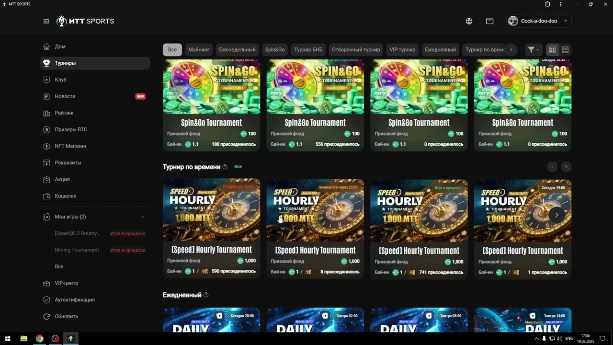Click carousel arrow on Сегодня 19:00 card
The width and height of the screenshot is (613, 345).
pos(556,215)
